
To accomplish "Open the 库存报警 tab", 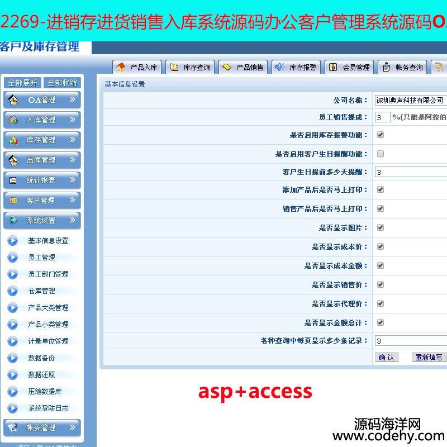I will pyautogui.click(x=296, y=67).
